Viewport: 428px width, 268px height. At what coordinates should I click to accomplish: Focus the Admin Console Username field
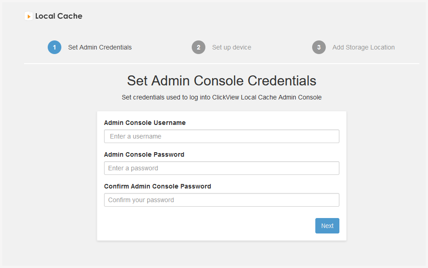[222, 136]
